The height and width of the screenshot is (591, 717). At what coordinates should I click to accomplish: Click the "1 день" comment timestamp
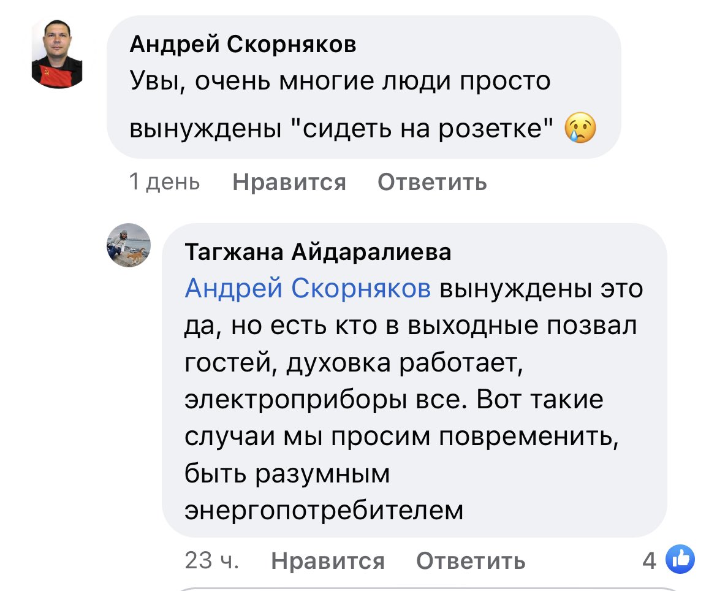coord(164,181)
